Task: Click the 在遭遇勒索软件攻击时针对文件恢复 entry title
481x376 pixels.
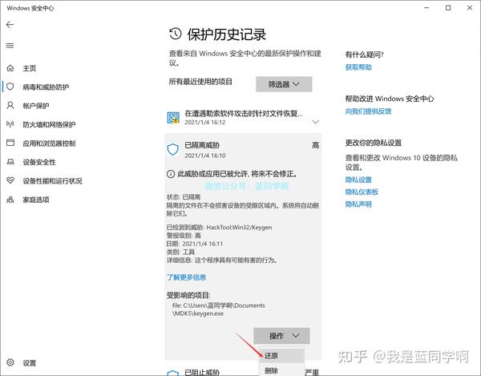Action: pyautogui.click(x=244, y=114)
